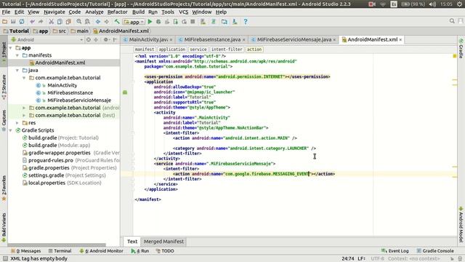This screenshot has height=262, width=465.
Task: Click the Collapse All icon in Project panel
Action: (x=96, y=39)
